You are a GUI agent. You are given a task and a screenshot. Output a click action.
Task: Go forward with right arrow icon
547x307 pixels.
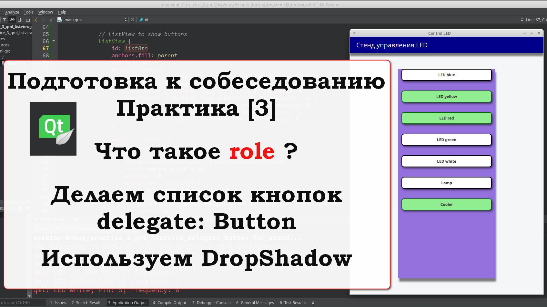(44, 20)
